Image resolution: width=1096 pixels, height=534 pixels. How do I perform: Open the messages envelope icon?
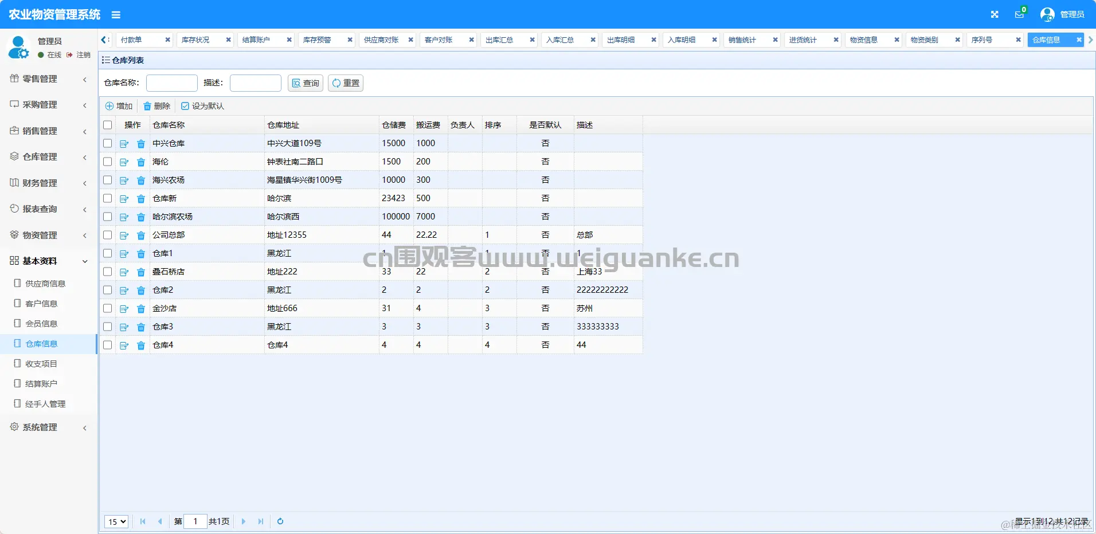1019,14
